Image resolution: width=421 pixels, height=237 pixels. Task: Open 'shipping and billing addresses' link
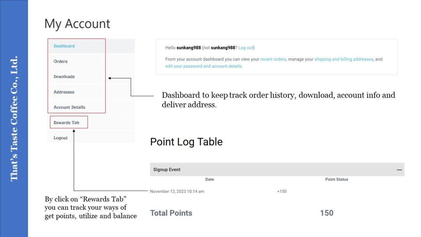[344, 59]
